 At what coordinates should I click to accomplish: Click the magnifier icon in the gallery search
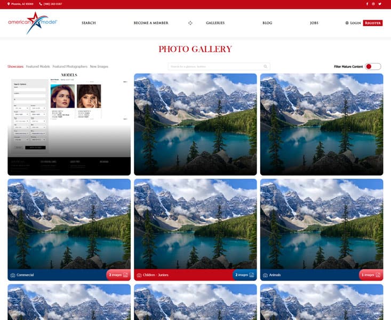265,67
